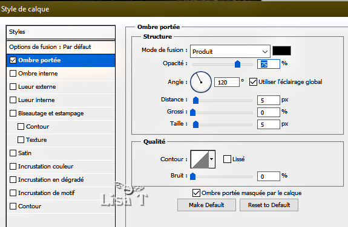Enable the Incrustation couleur checkbox
Image resolution: width=348 pixels, height=227 pixels.
tap(13, 167)
